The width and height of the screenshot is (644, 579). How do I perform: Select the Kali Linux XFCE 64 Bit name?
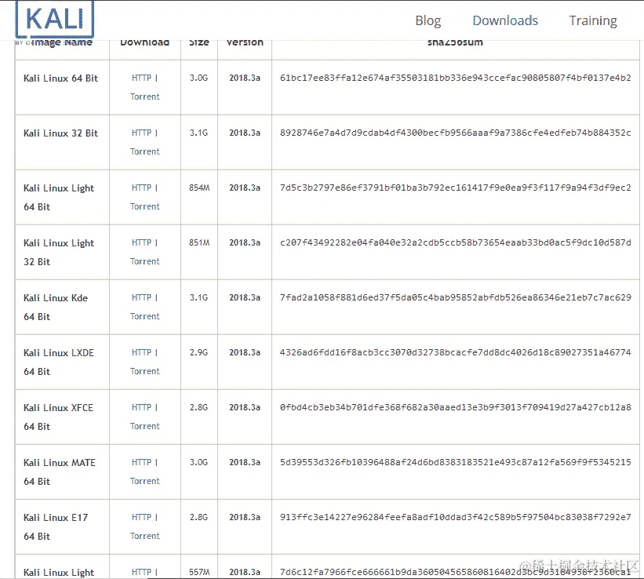pyautogui.click(x=58, y=417)
